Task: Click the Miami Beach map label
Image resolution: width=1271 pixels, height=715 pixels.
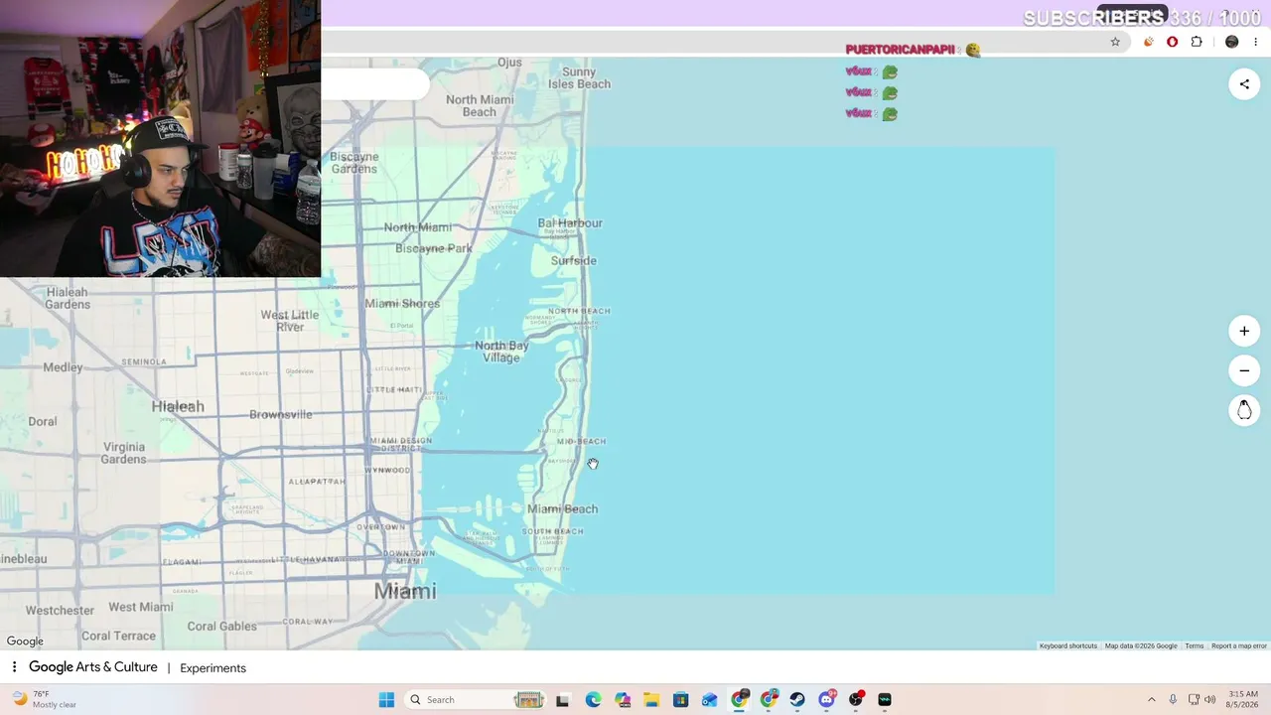Action: tap(562, 508)
